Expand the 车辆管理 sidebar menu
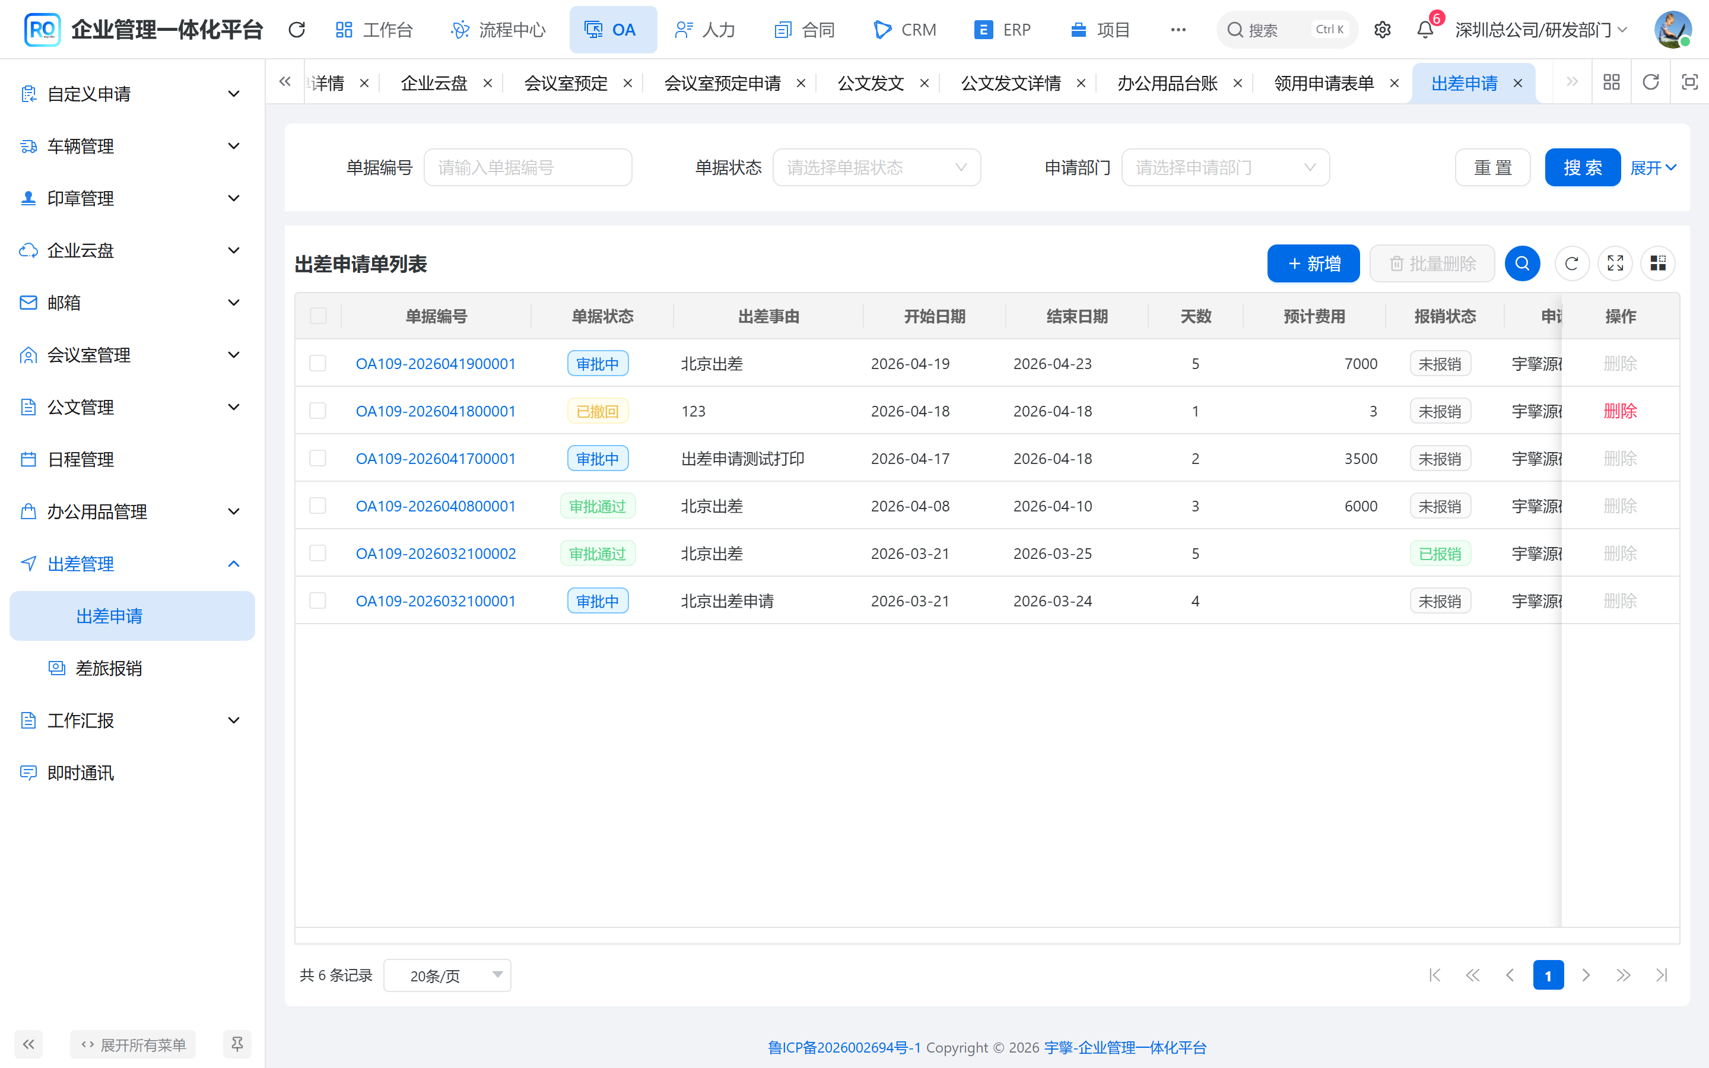 (x=132, y=146)
